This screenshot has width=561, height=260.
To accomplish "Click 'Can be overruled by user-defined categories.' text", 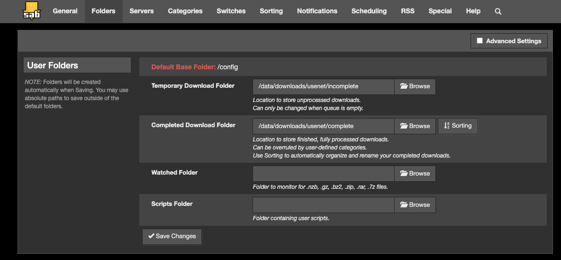I will click(310, 147).
